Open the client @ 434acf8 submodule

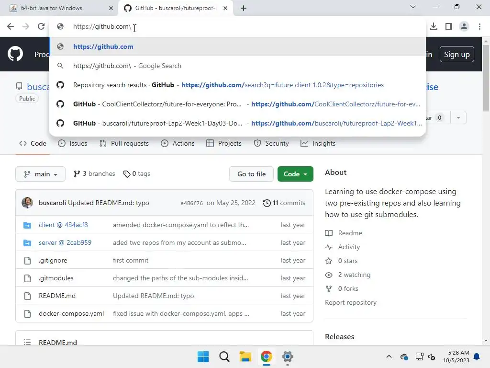(63, 225)
